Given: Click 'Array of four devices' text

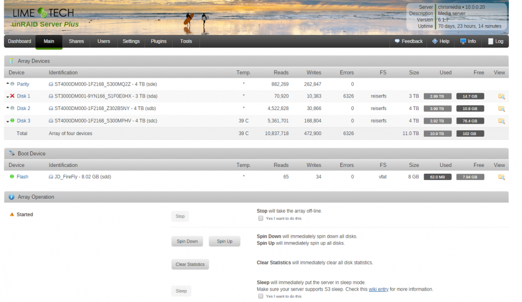Looking at the screenshot, I should click(70, 134).
